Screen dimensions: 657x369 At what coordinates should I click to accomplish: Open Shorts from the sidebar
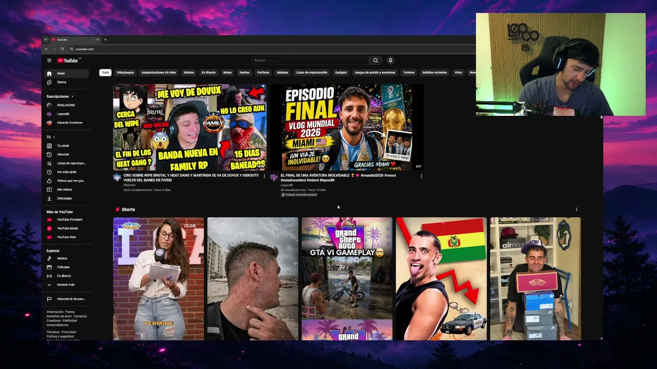coord(67,82)
